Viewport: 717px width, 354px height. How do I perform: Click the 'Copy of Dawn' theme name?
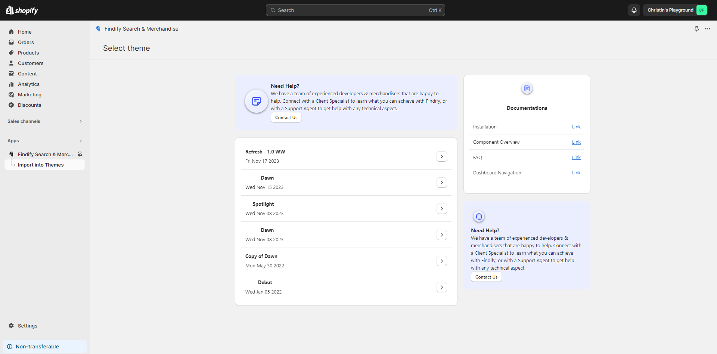[261, 256]
